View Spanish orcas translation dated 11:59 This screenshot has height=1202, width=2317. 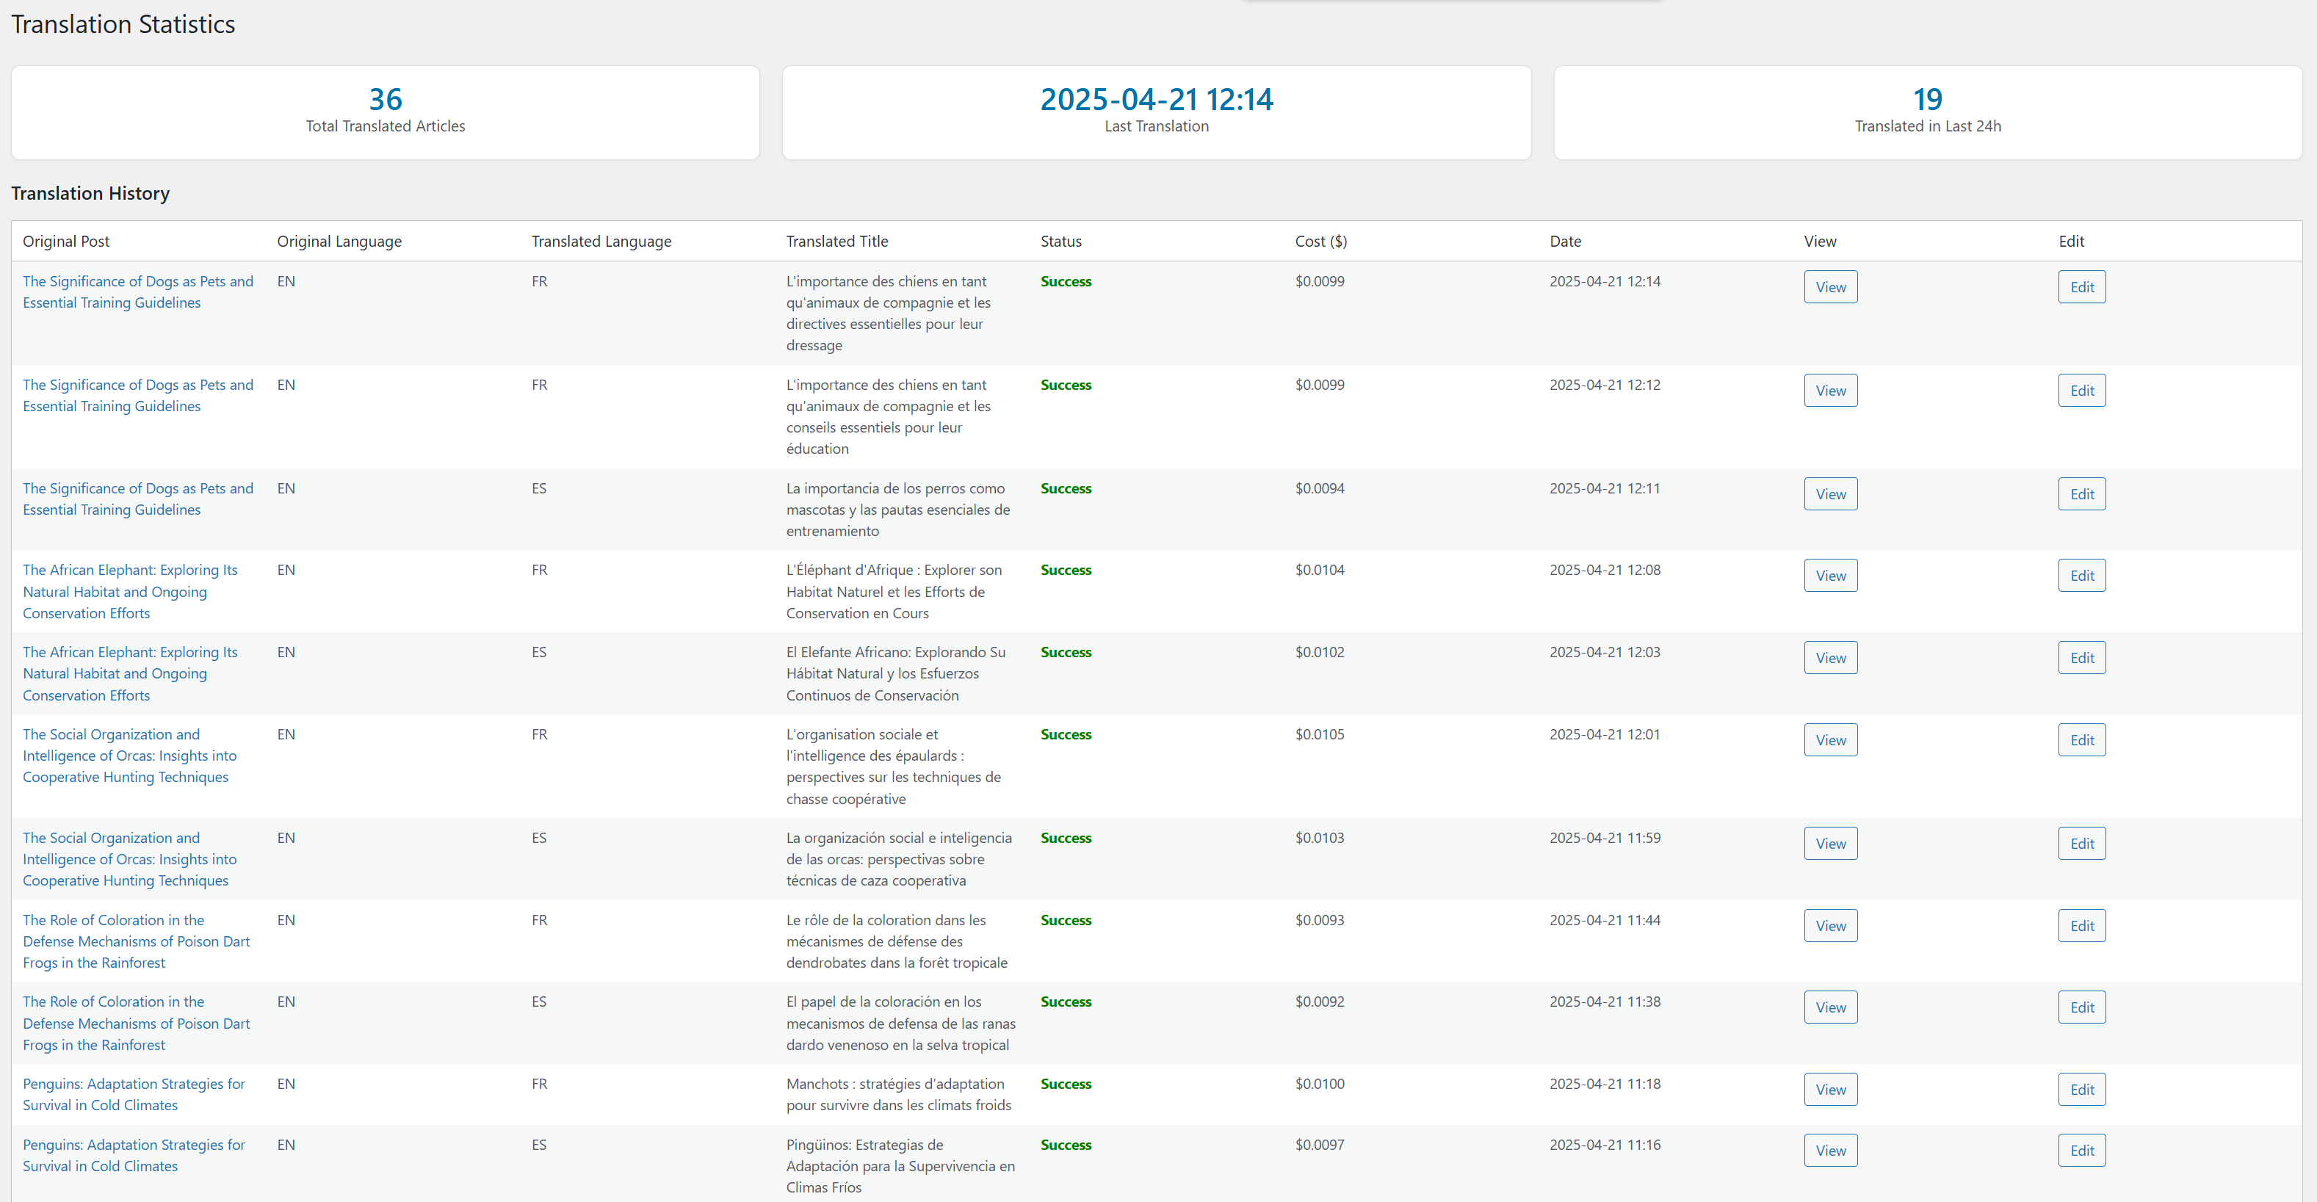pyautogui.click(x=1830, y=843)
